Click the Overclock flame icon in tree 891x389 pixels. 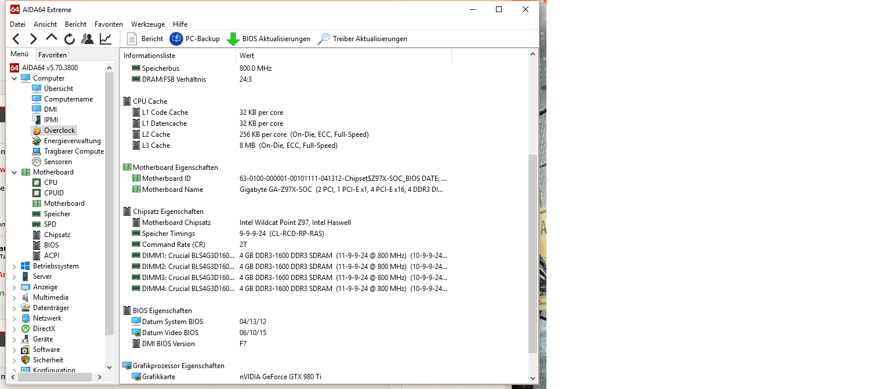click(37, 130)
